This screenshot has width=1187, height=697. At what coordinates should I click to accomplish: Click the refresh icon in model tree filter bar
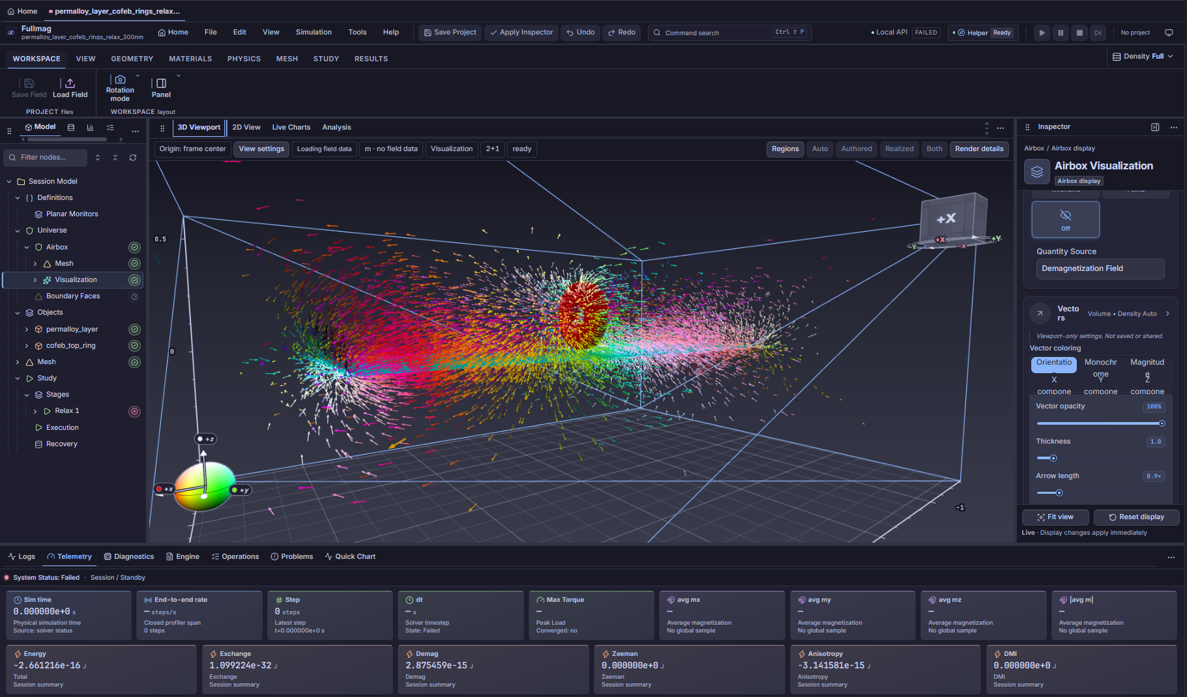pyautogui.click(x=133, y=158)
